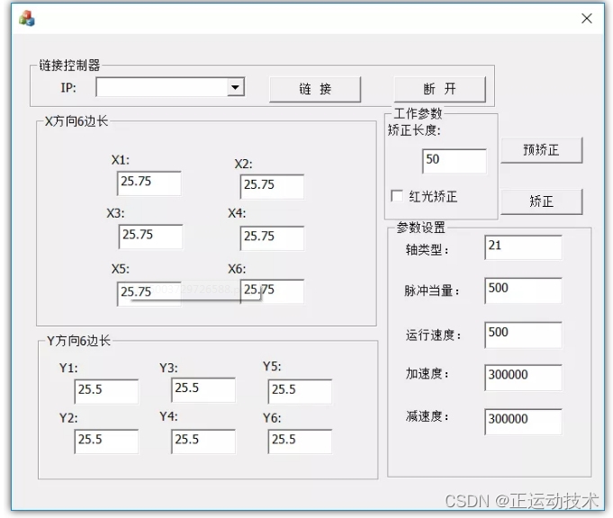Select the Y2 value field
Image resolution: width=613 pixels, height=518 pixels.
[x=106, y=442]
